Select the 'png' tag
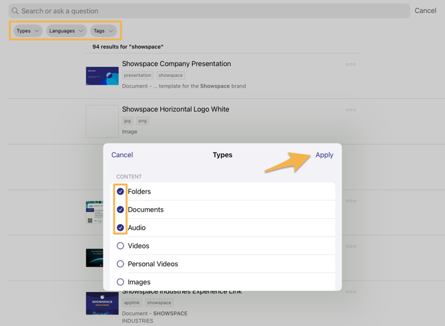 (x=142, y=120)
